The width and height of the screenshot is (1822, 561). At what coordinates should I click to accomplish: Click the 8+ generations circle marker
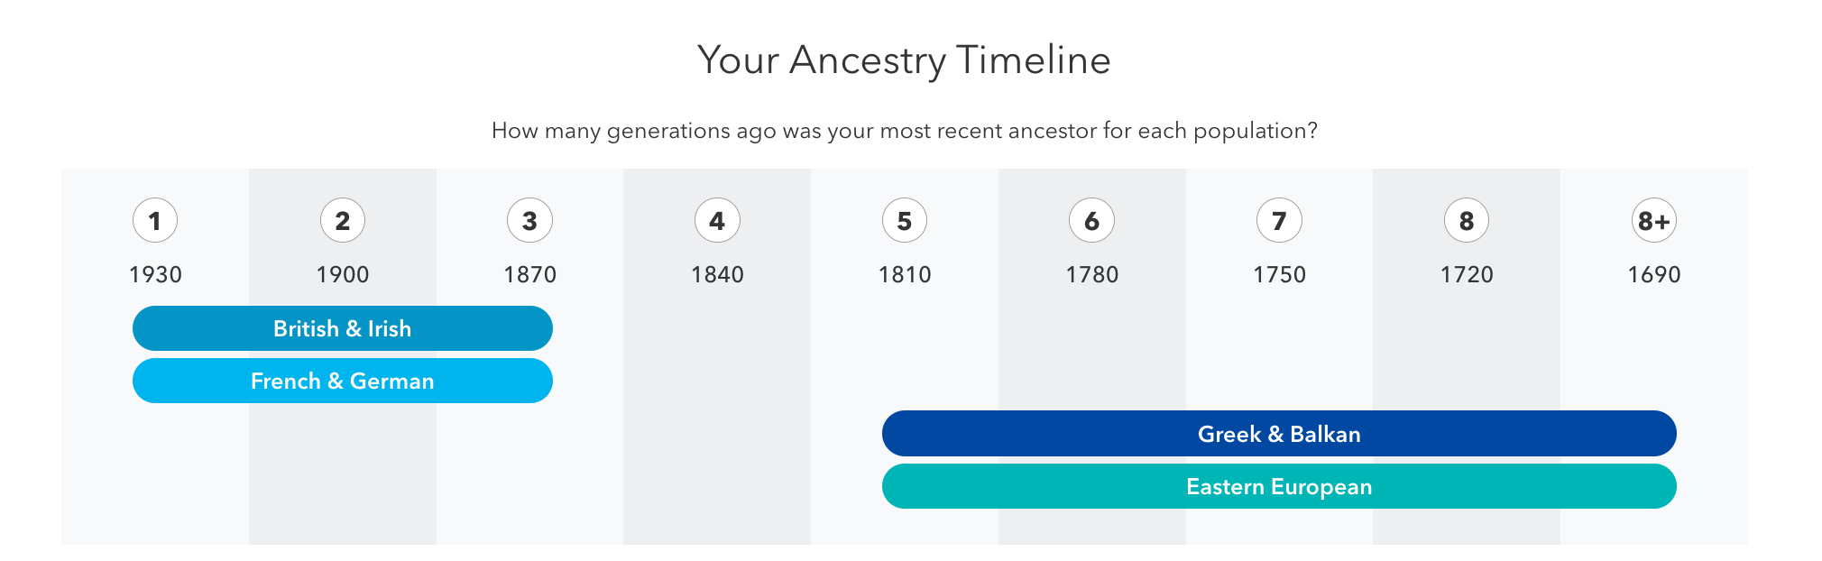pos(1653,220)
